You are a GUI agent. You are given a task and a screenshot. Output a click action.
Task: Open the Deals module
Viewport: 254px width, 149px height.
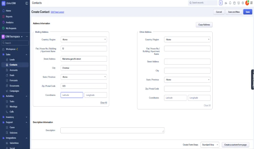(12, 75)
